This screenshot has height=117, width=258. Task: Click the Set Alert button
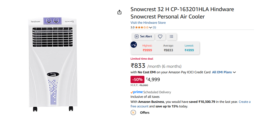click(x=143, y=36)
